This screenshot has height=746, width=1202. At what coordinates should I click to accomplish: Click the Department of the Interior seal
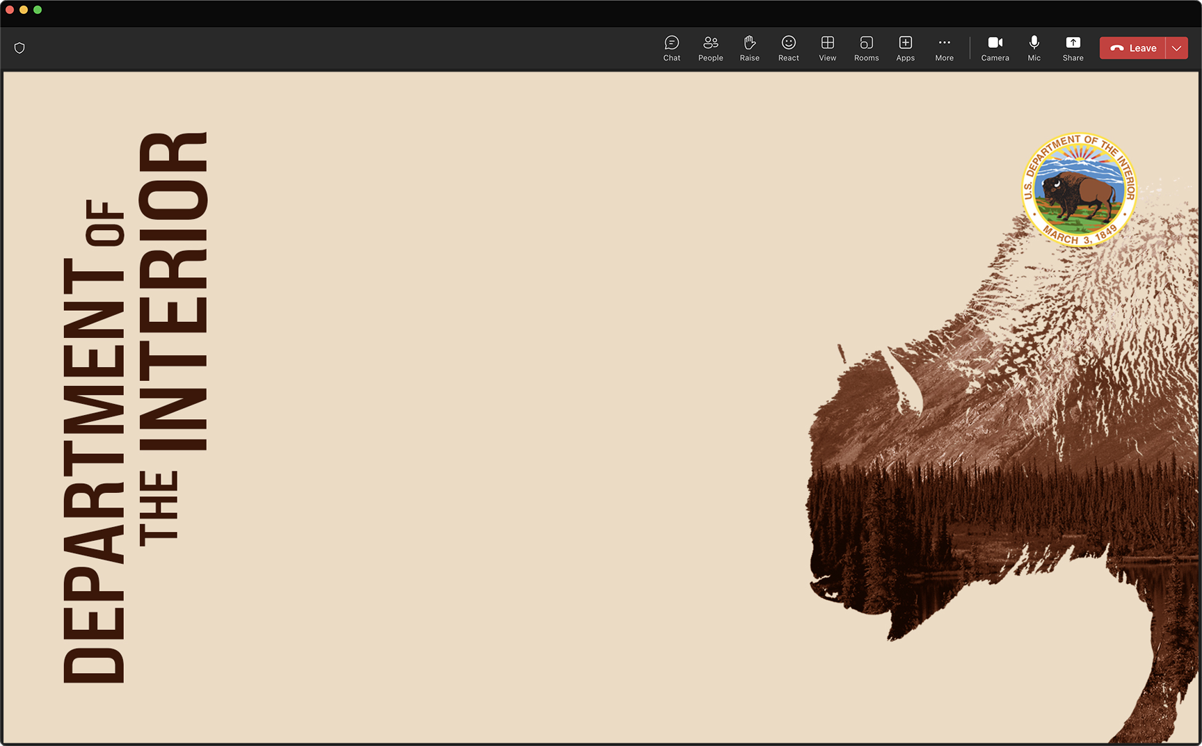1079,190
